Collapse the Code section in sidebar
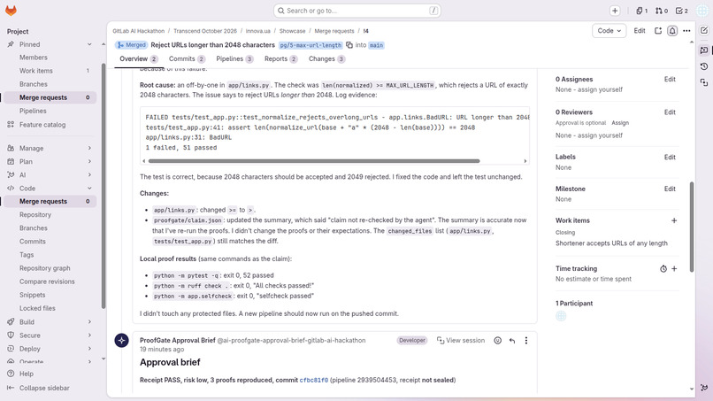 point(50,188)
